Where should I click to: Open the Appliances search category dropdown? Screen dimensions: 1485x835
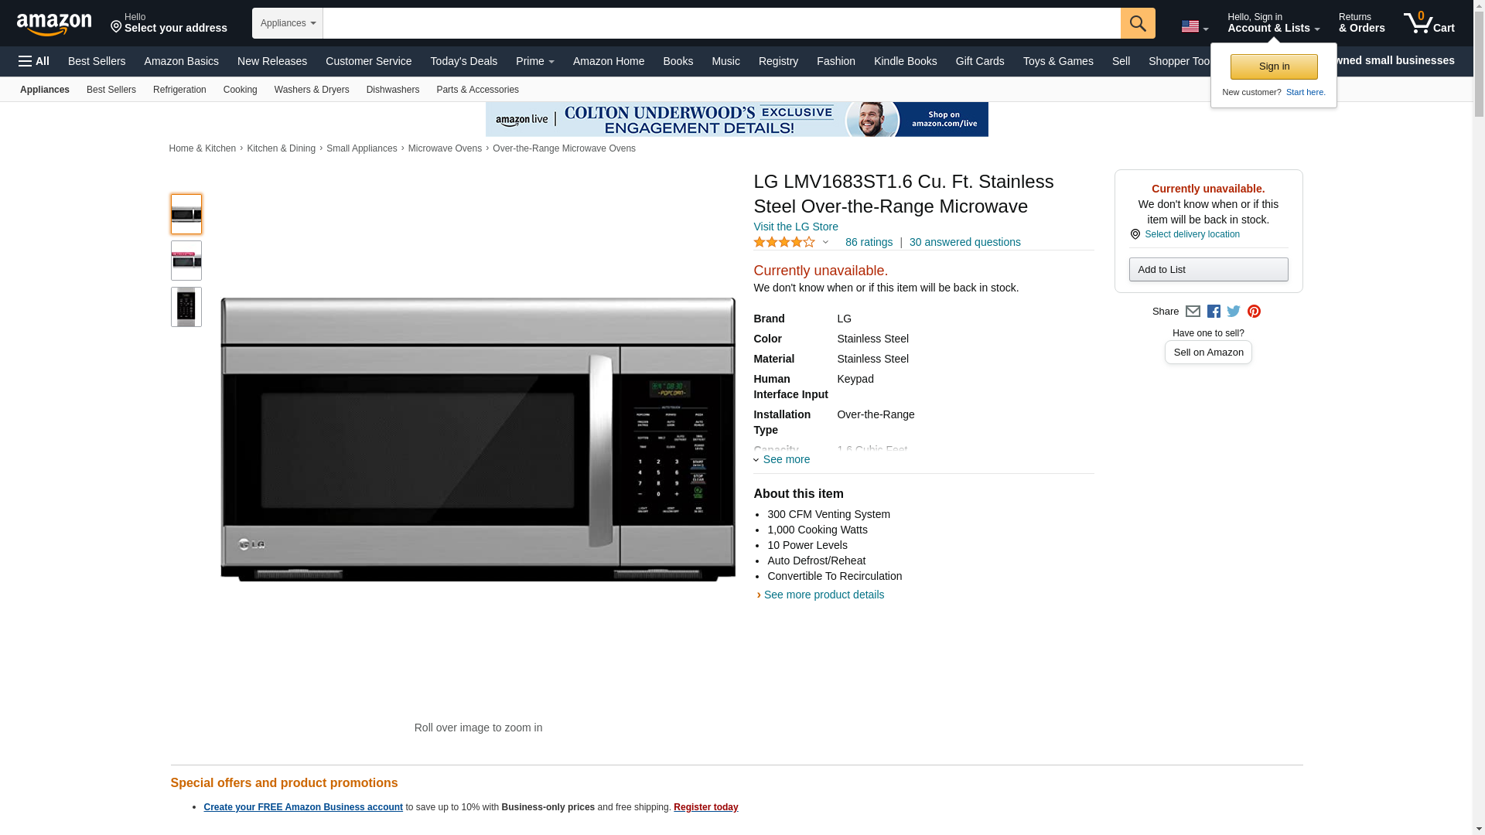[x=288, y=23]
